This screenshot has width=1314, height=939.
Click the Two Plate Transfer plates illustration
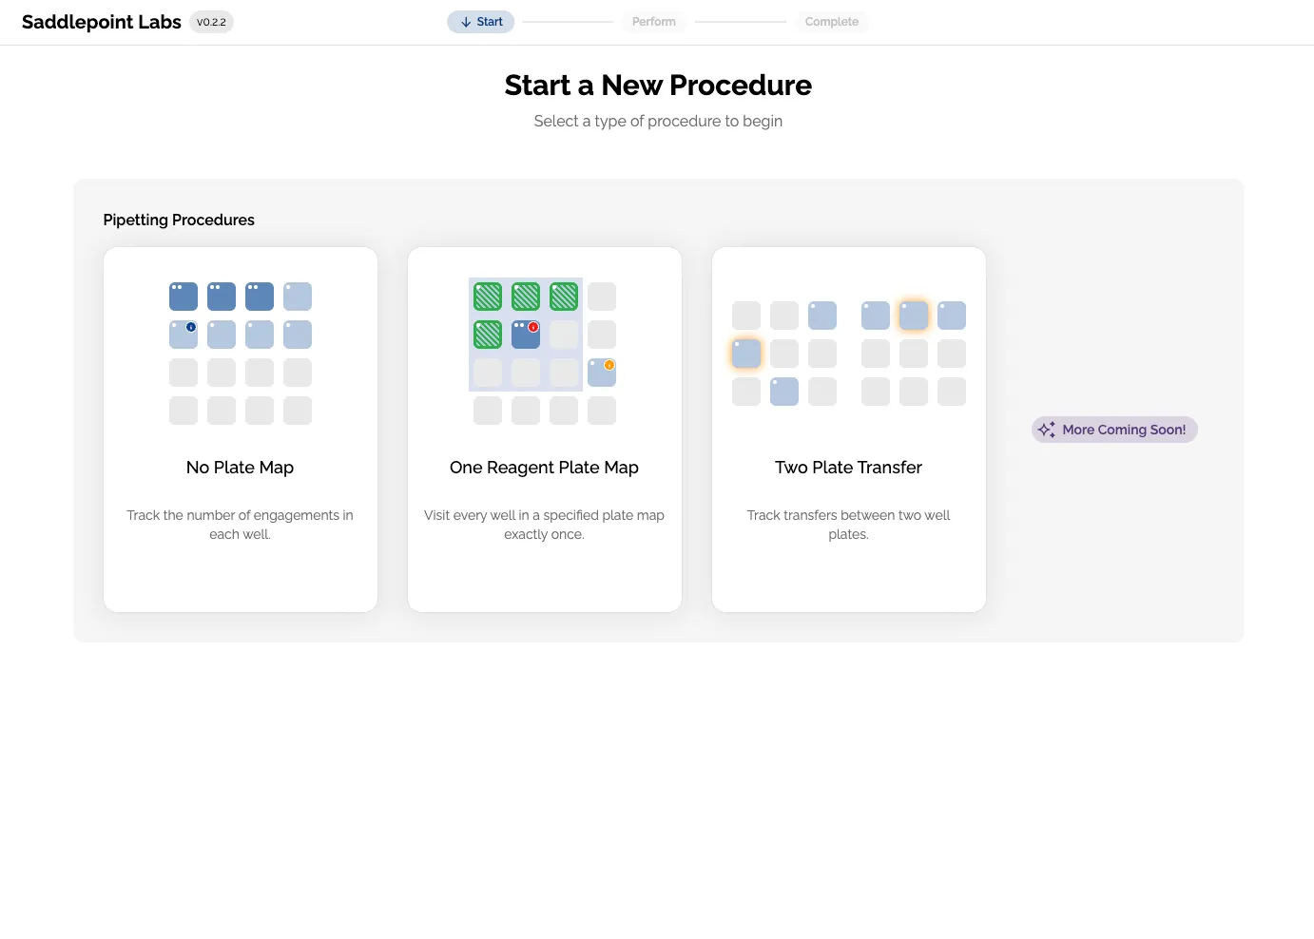coord(848,354)
